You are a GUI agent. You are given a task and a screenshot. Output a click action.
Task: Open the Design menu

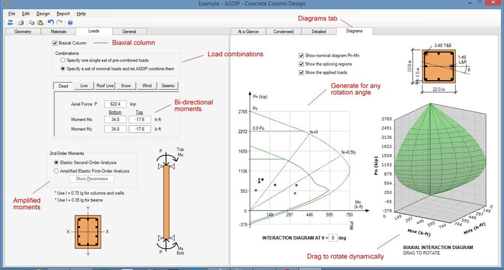pyautogui.click(x=43, y=14)
